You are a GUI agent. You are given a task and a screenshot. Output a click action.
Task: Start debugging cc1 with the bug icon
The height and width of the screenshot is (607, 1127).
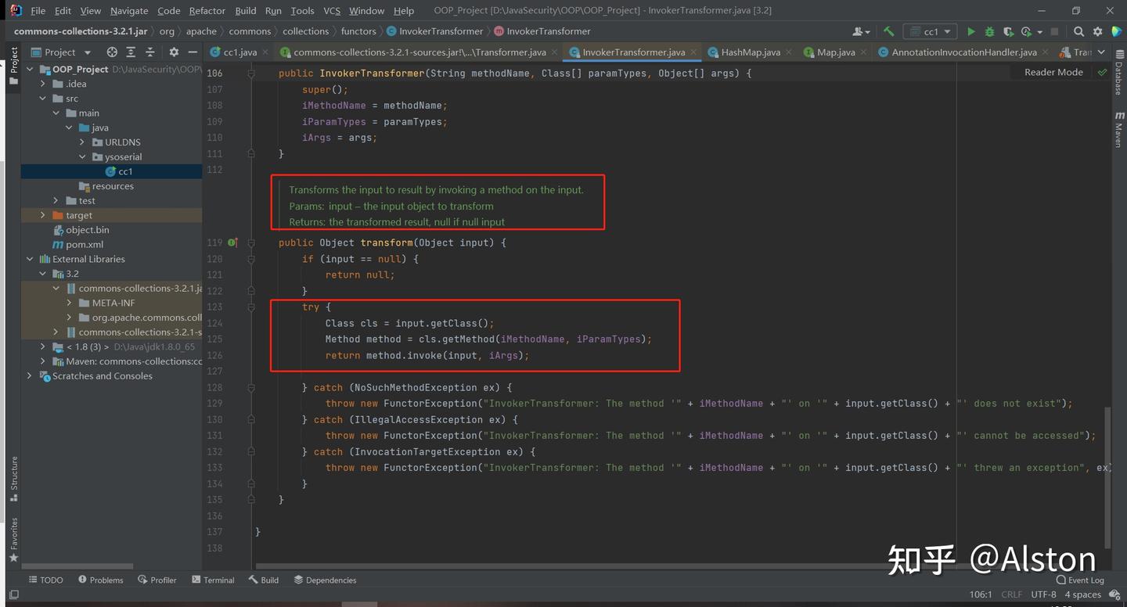point(989,31)
